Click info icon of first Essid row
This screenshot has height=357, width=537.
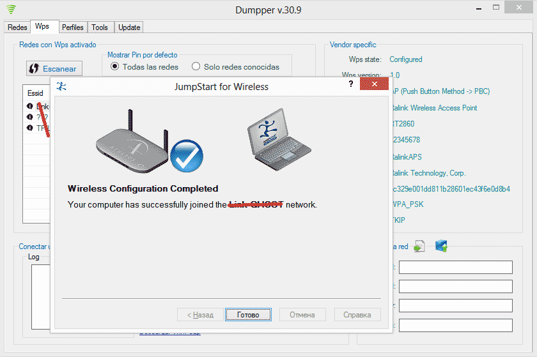[x=30, y=106]
